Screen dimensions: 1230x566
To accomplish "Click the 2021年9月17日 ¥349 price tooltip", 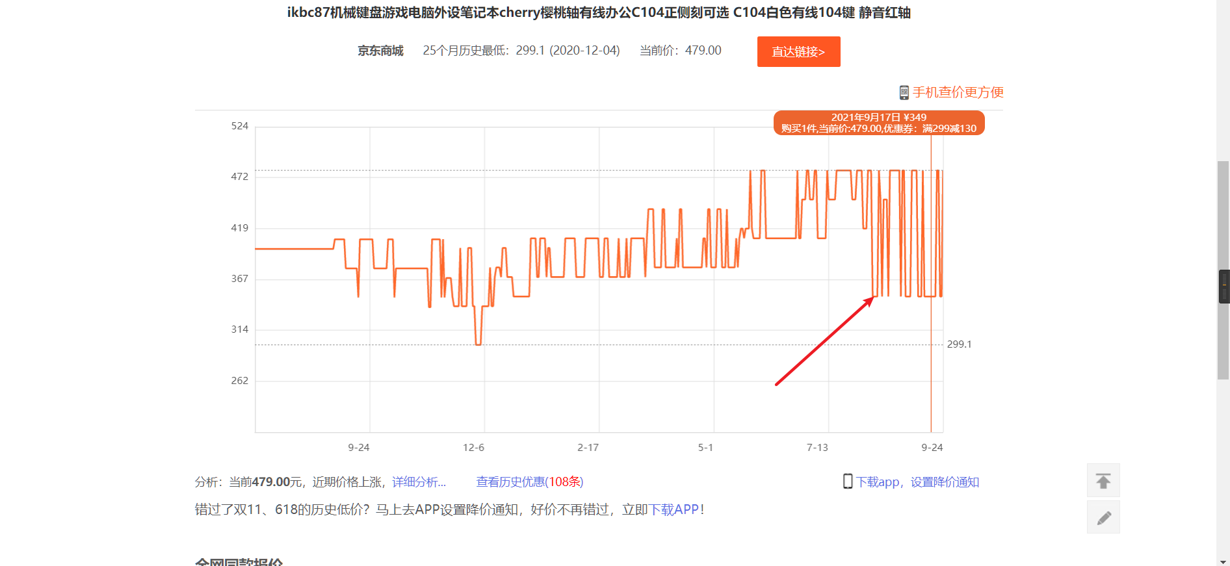I will coord(879,123).
